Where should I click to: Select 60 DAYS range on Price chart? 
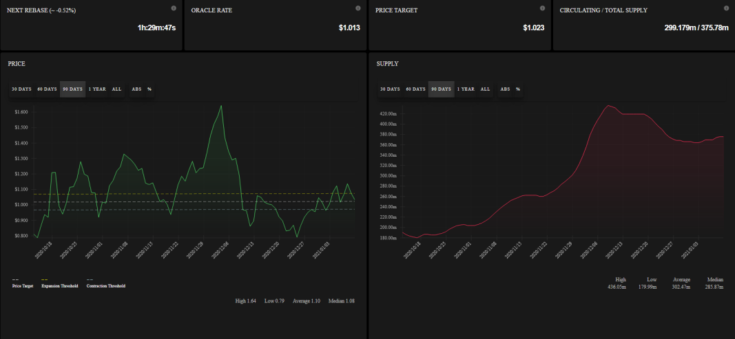[47, 89]
